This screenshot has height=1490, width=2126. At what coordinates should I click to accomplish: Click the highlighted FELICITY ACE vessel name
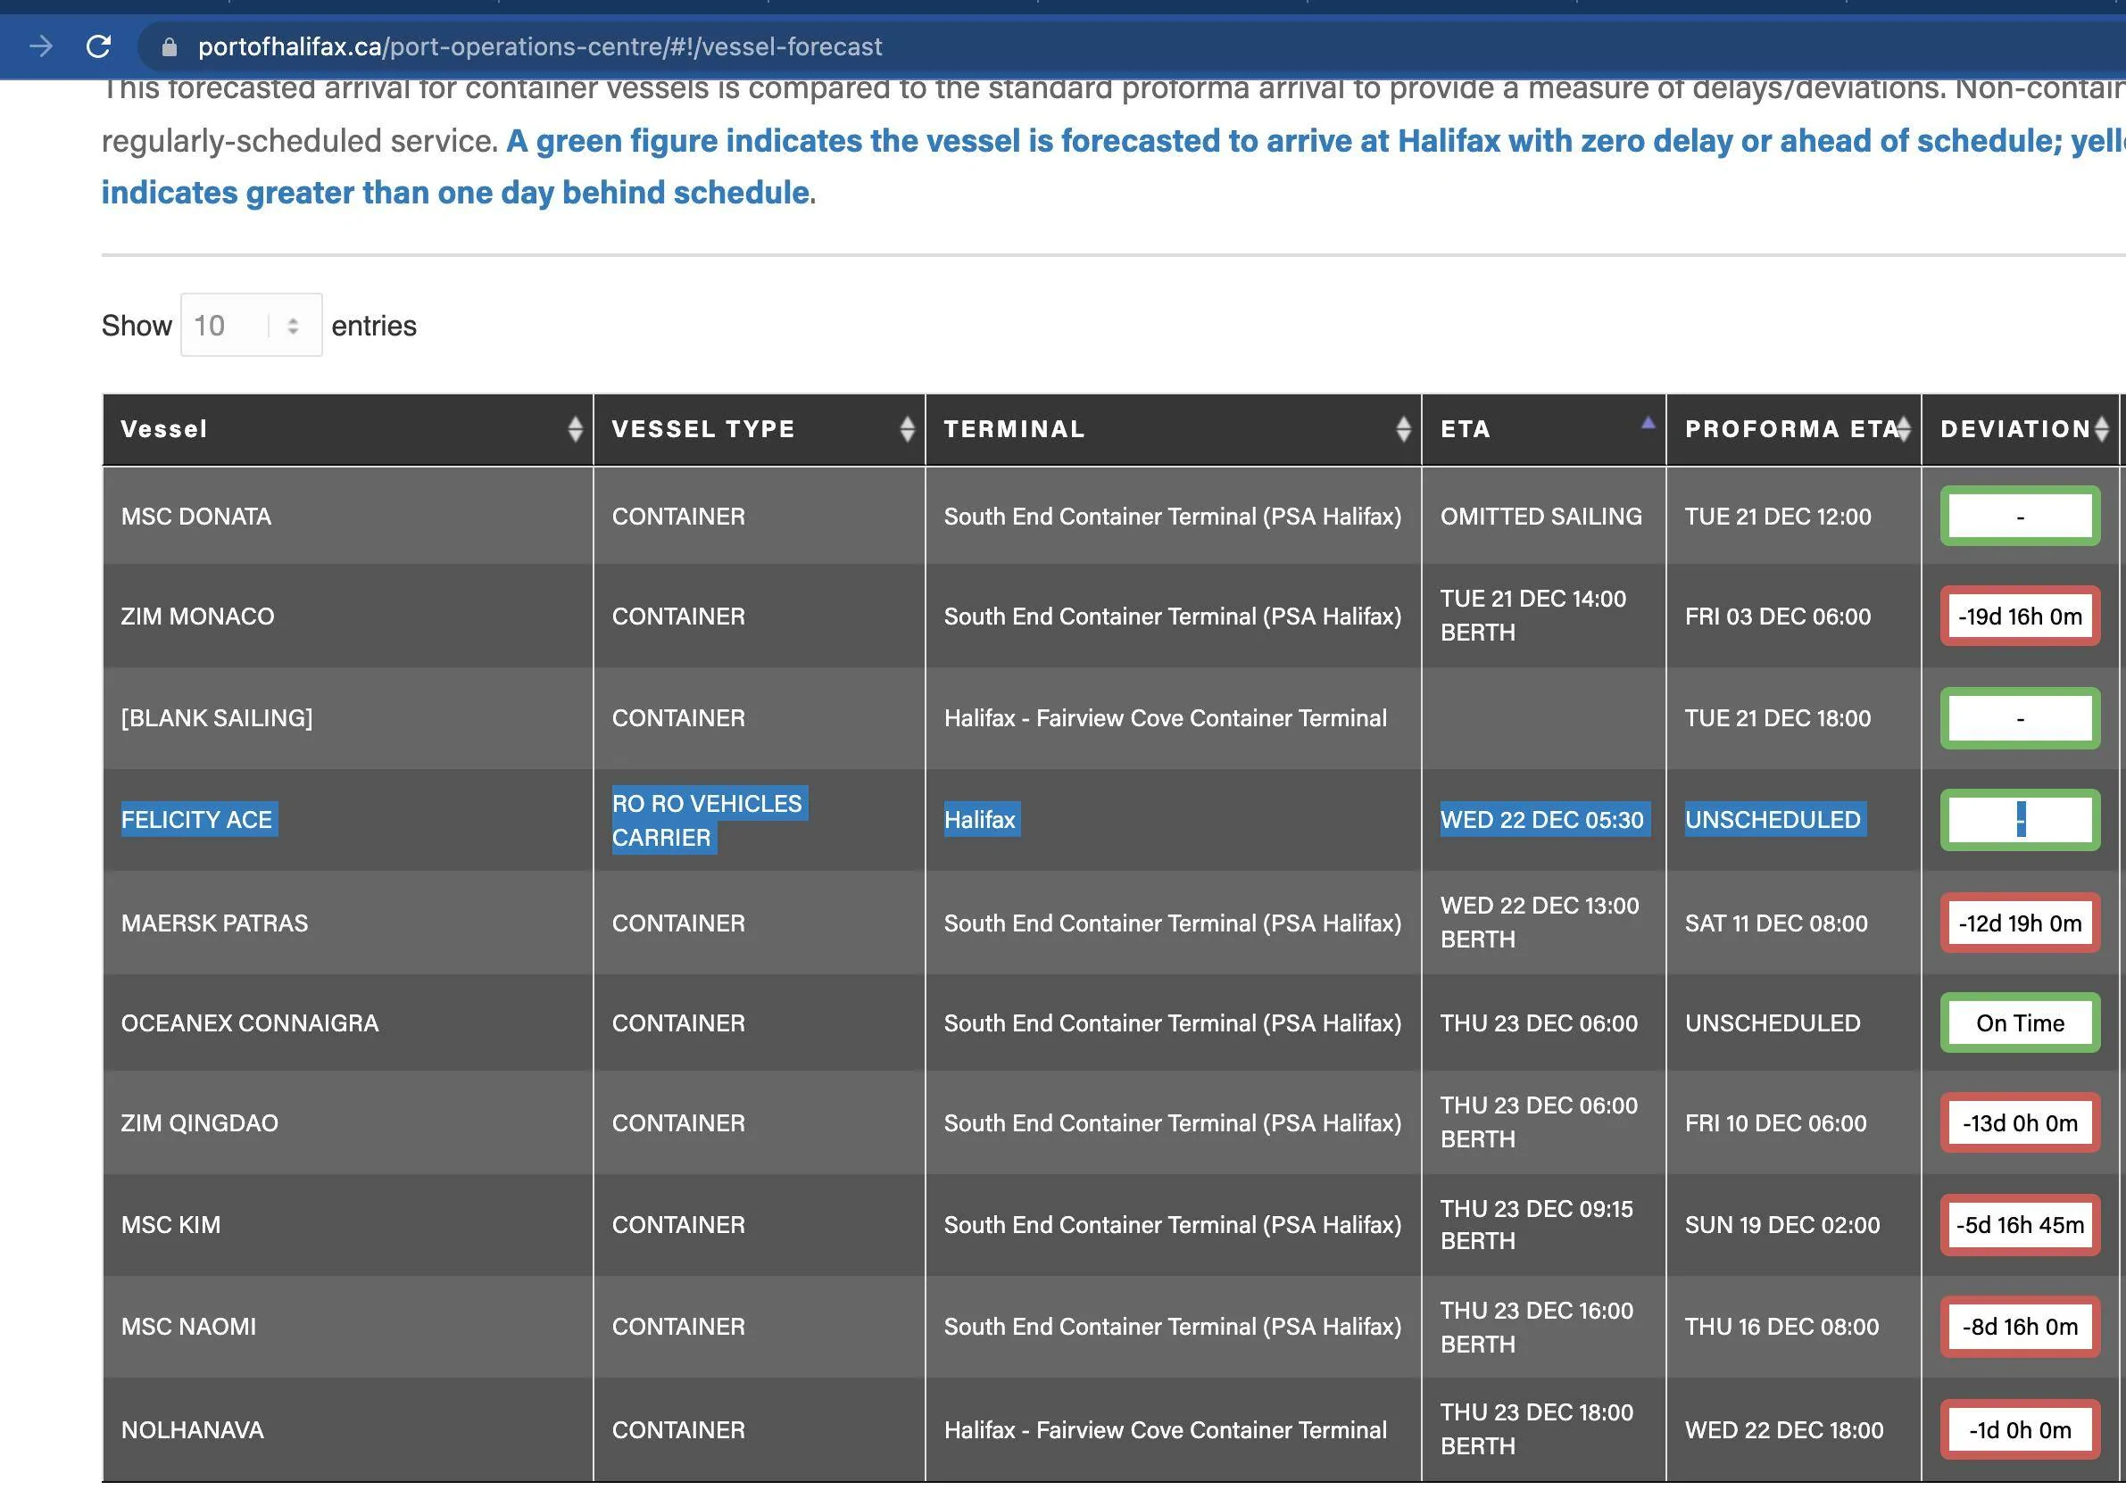point(197,820)
